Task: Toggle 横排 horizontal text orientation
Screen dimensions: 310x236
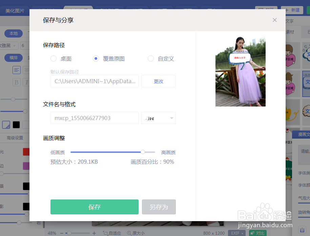Action: [13, 58]
